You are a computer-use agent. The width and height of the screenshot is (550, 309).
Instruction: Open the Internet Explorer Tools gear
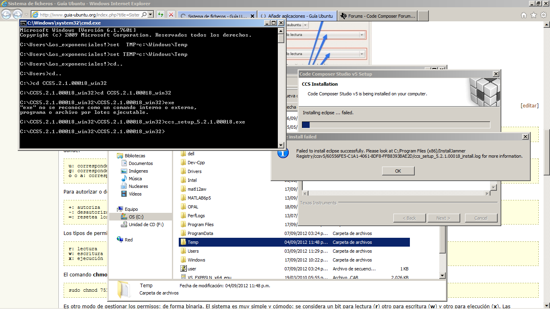click(x=544, y=15)
